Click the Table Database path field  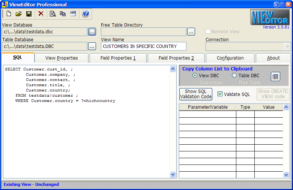click(45, 46)
